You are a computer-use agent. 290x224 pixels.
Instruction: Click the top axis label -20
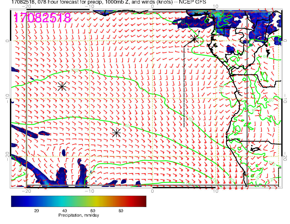pyautogui.click(x=26, y=6)
